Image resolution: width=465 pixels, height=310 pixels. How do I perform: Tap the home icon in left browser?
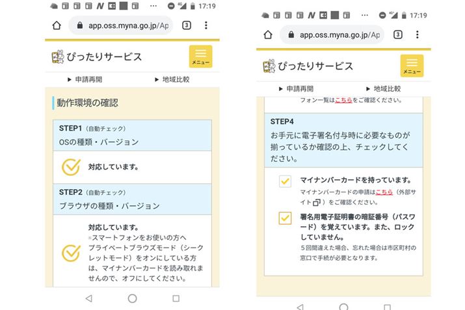click(57, 25)
